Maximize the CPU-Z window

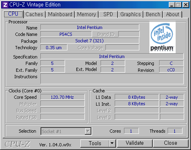178,5
